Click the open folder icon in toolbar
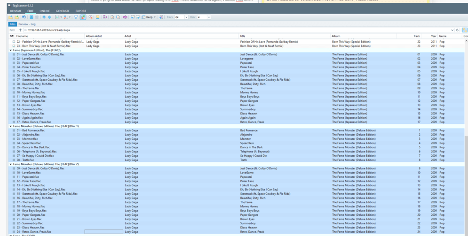 coord(11,17)
